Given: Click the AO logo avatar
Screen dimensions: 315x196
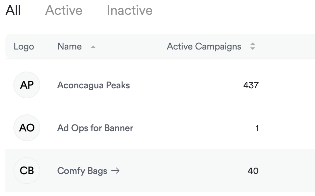Looking at the screenshot, I should click(27, 128).
